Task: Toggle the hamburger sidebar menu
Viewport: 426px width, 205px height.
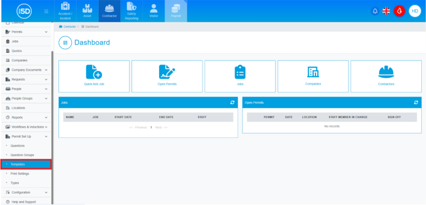Action: [46, 11]
